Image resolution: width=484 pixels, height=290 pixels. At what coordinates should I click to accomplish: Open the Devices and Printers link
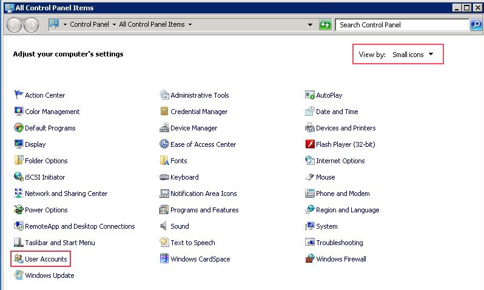pyautogui.click(x=346, y=128)
